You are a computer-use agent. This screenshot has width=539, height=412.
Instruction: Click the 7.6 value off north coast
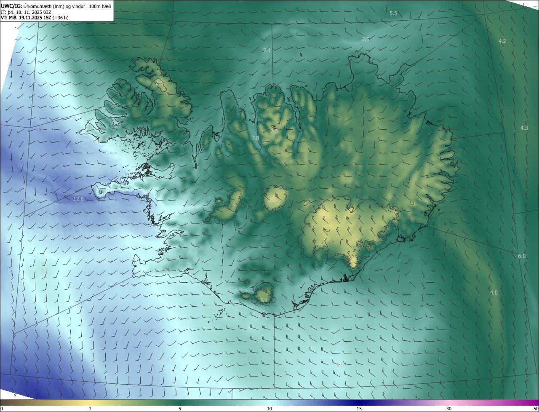pos(366,39)
